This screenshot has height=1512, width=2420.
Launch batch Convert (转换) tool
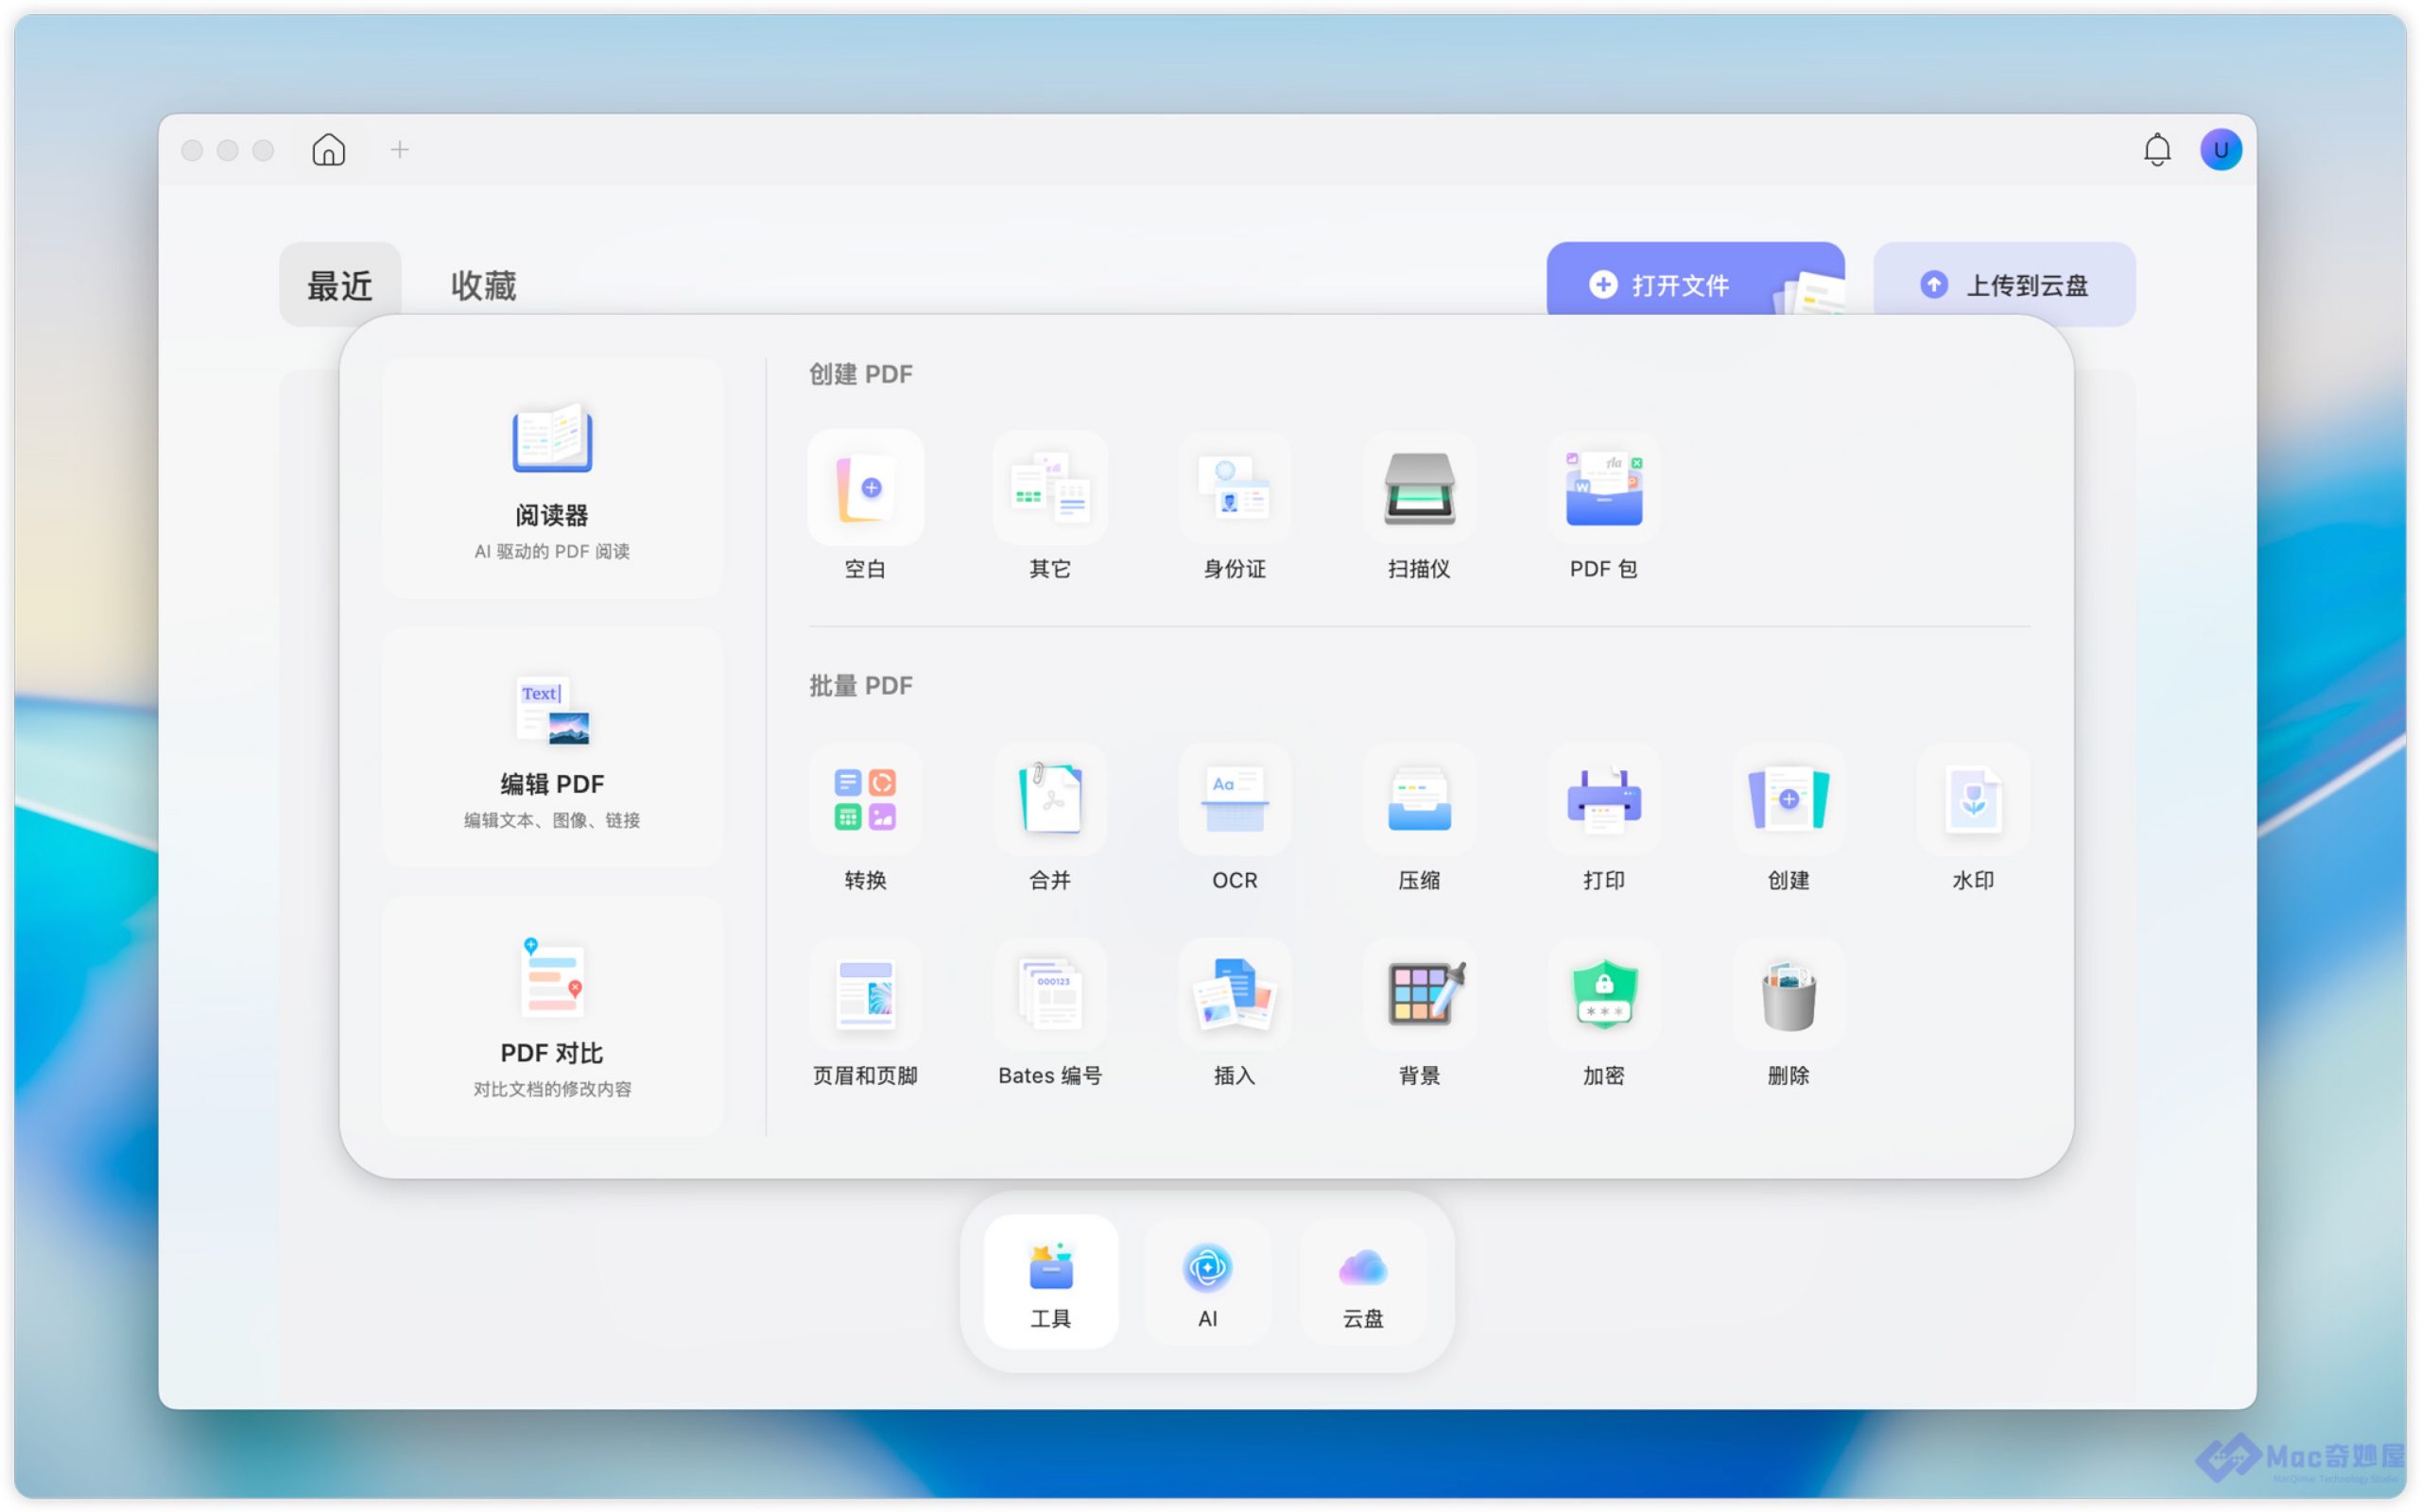(x=865, y=799)
